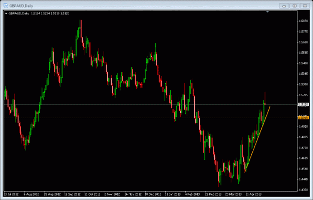Click the 2 Nov 2012 date label
This screenshot has width=313, height=200.
coord(112,194)
